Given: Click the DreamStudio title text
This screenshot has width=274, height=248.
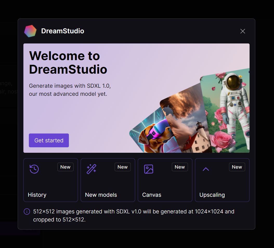Looking at the screenshot, I should tap(63, 31).
